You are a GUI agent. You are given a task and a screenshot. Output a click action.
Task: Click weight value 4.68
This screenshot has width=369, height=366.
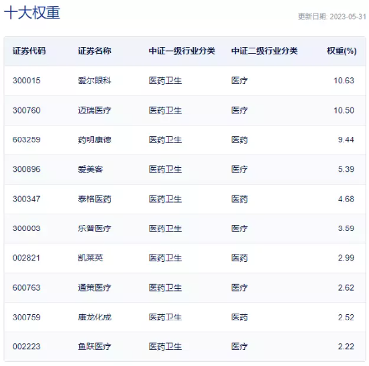[x=346, y=199]
